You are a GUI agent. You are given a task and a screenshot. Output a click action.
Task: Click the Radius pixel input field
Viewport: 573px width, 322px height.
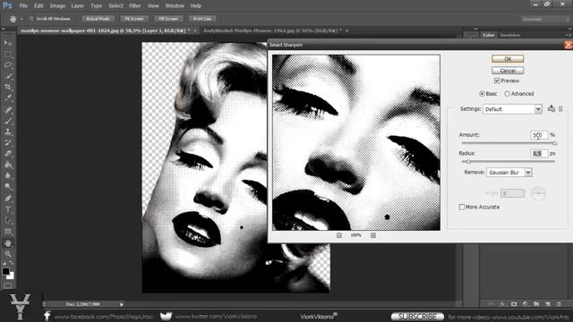pos(539,153)
